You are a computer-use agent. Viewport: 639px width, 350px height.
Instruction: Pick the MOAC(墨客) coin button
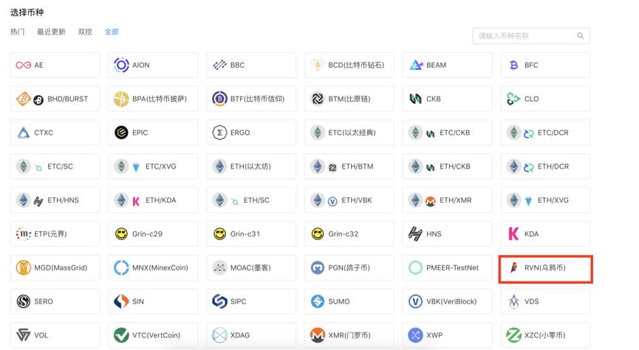[x=251, y=267]
